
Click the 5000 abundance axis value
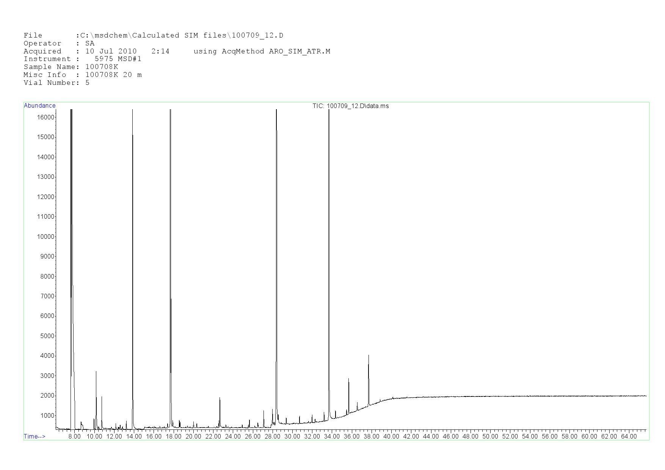47,336
